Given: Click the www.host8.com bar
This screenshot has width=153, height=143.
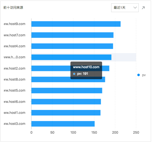Looking at the screenshot, I should coord(68,79).
